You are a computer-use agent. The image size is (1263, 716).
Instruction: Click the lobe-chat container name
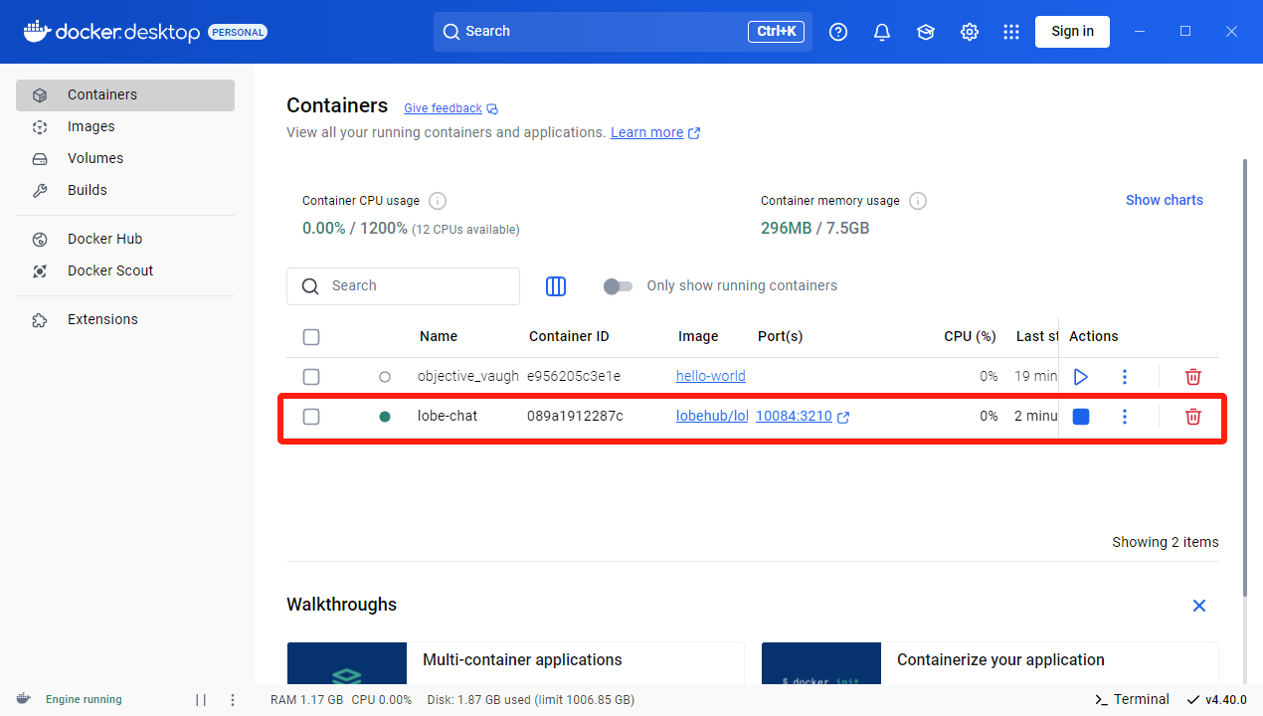click(448, 417)
